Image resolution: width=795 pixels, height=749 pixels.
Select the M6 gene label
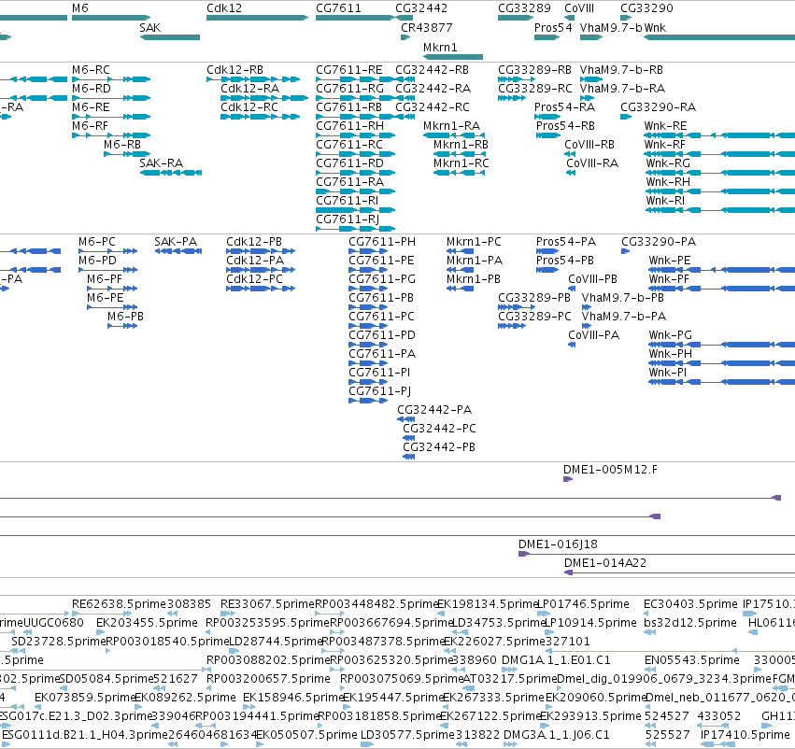click(80, 8)
